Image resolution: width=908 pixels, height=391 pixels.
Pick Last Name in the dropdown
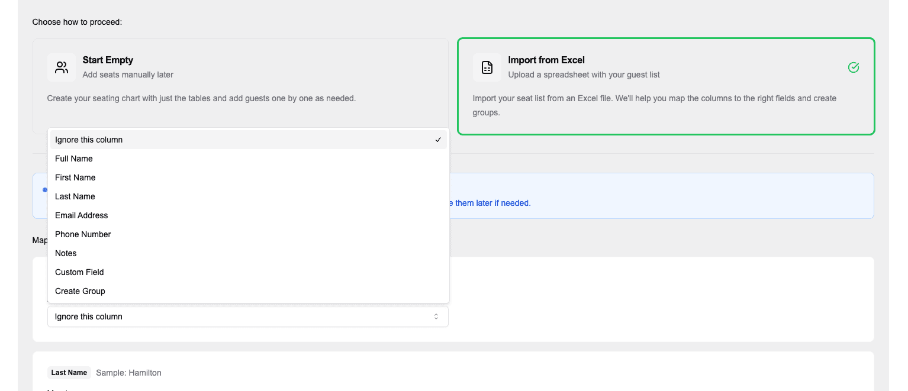[75, 196]
